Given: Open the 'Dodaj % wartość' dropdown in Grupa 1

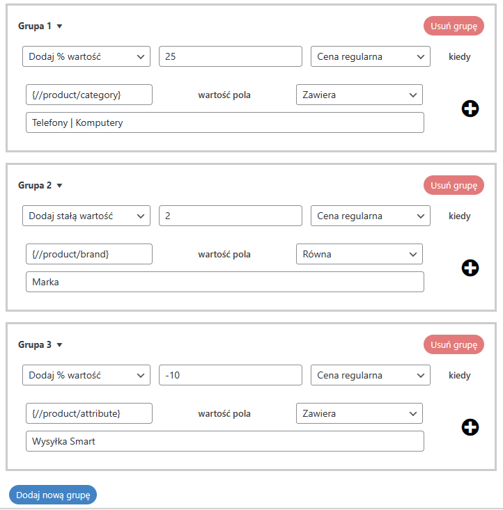Looking at the screenshot, I should (x=86, y=56).
